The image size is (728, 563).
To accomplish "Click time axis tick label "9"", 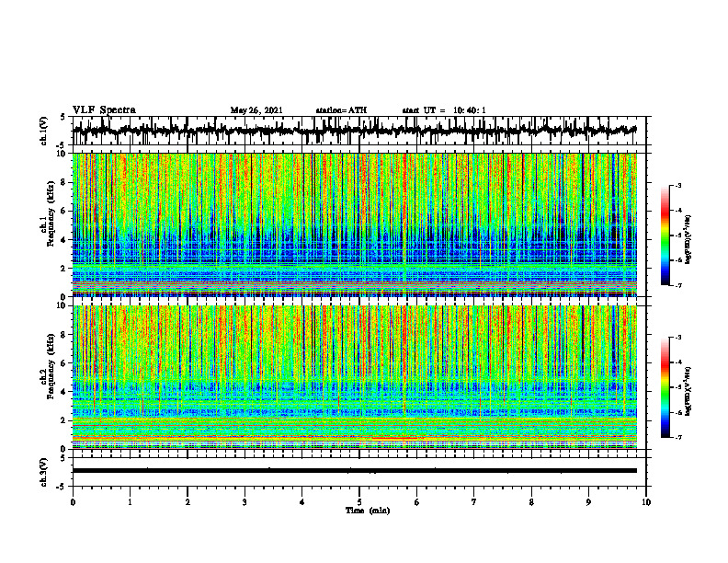I will (x=588, y=502).
